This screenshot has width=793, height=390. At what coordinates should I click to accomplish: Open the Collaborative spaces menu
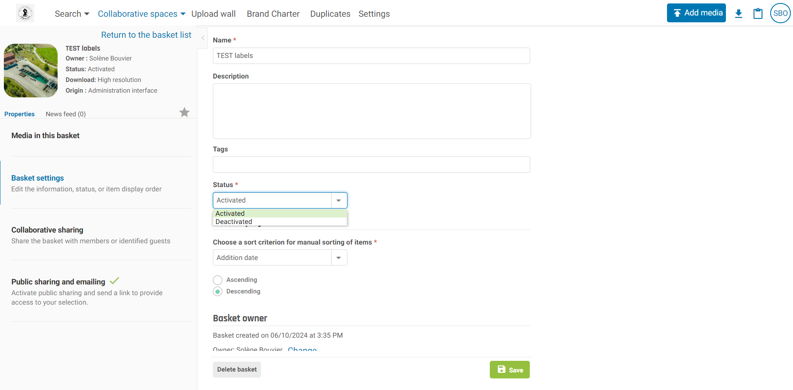tap(141, 14)
